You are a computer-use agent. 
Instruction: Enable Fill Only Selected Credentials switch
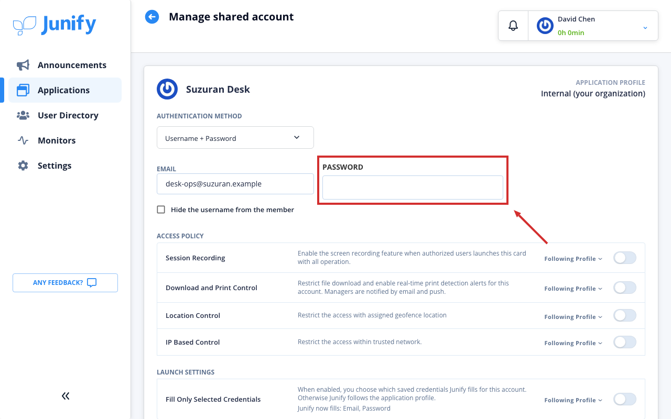[x=625, y=399]
